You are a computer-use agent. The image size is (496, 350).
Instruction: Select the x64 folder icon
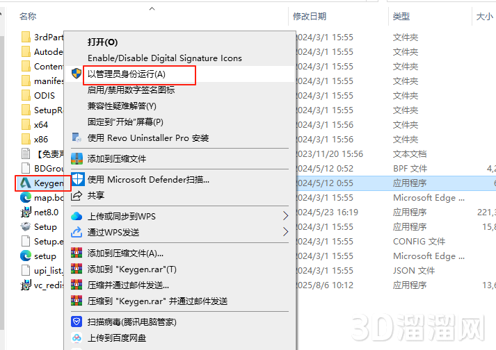tap(26, 124)
